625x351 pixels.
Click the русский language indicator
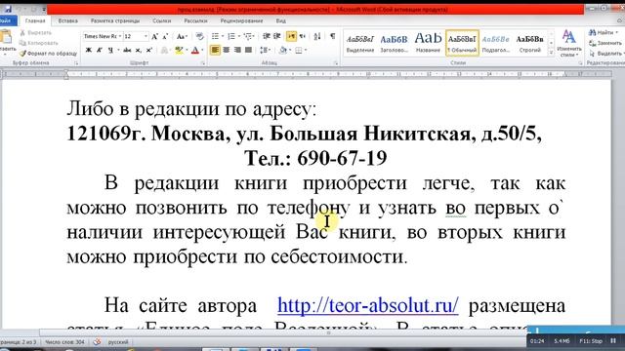point(118,342)
